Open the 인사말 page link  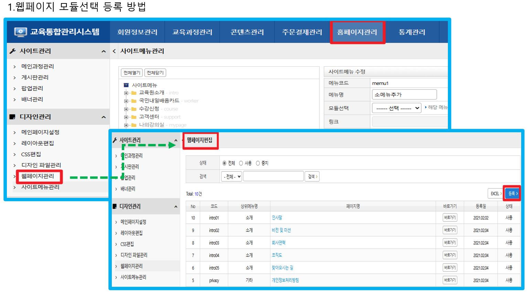click(x=277, y=218)
